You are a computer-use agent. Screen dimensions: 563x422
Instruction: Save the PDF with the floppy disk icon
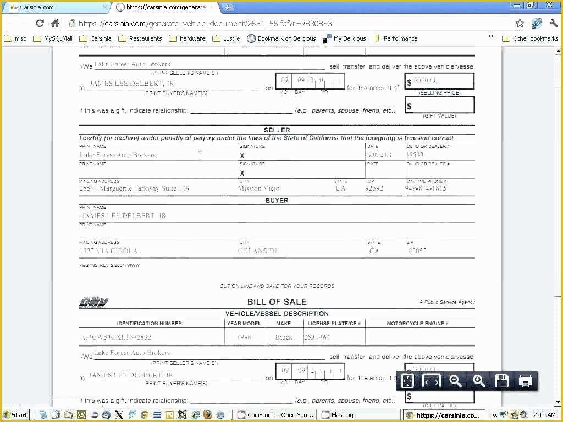pyautogui.click(x=502, y=381)
